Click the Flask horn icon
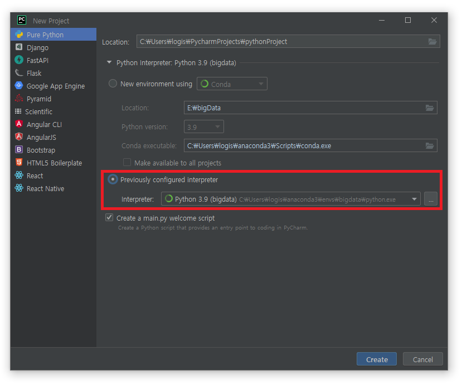 pyautogui.click(x=19, y=73)
